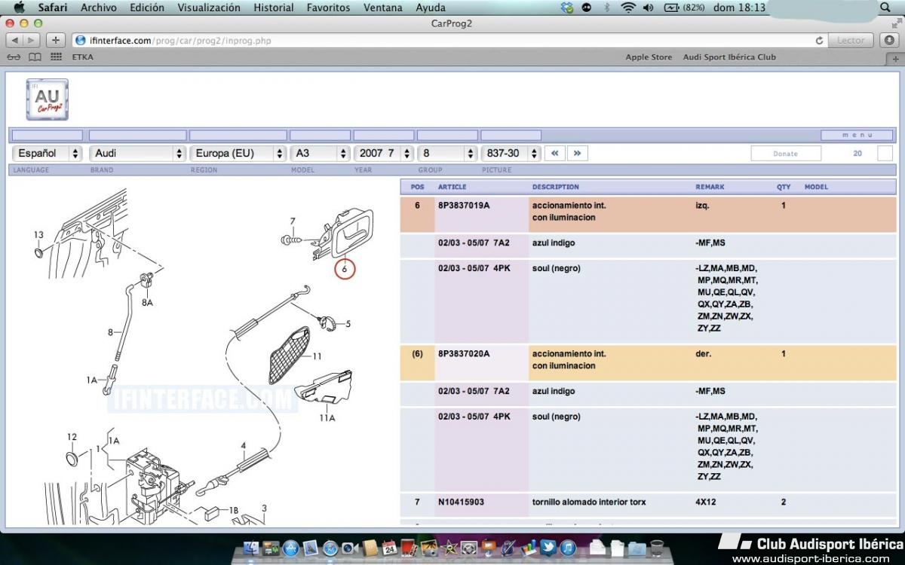
Task: Open the Favoritos menu
Action: [x=329, y=8]
